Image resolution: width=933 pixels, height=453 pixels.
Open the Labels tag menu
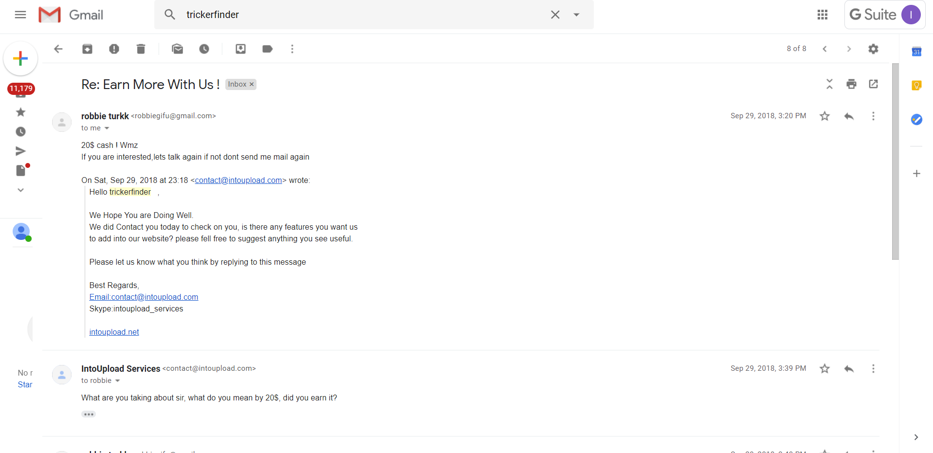point(267,49)
